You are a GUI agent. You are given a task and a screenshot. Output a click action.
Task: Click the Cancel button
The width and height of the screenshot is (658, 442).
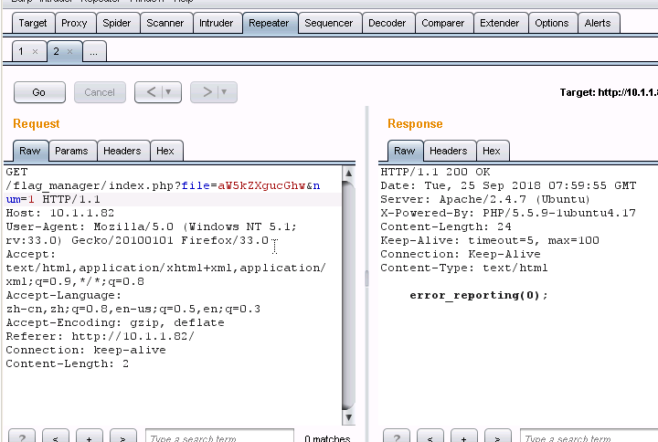click(100, 92)
